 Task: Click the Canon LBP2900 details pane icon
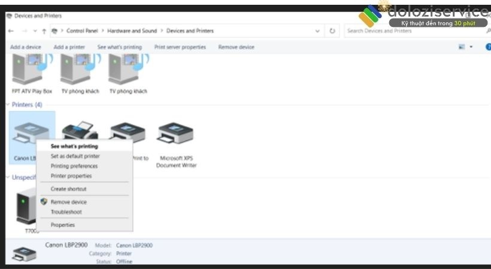pyautogui.click(x=24, y=253)
